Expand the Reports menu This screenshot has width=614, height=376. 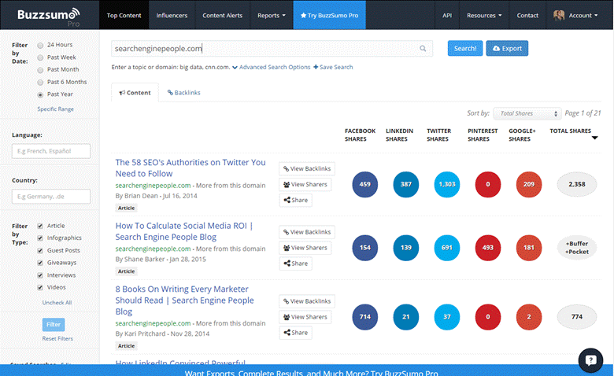tap(272, 15)
